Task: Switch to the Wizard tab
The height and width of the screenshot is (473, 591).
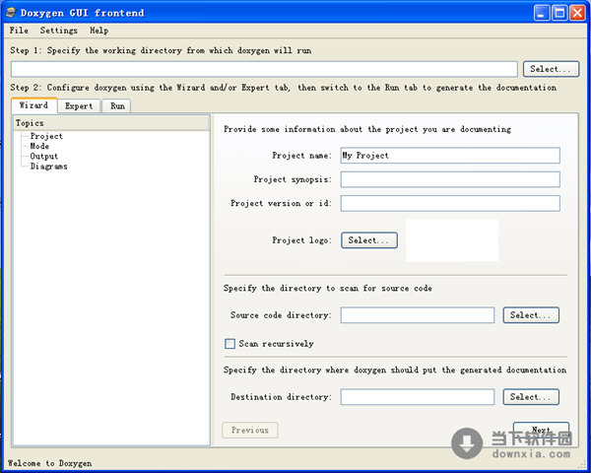Action: [x=33, y=105]
